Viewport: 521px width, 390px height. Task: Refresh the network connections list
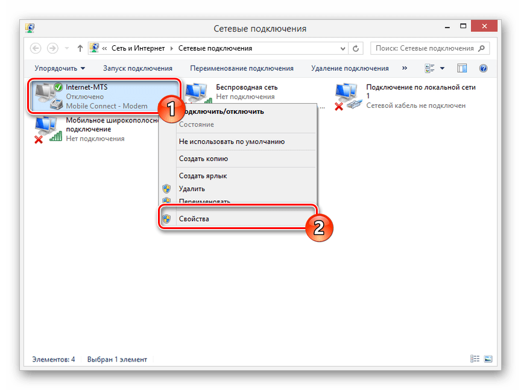(x=356, y=48)
